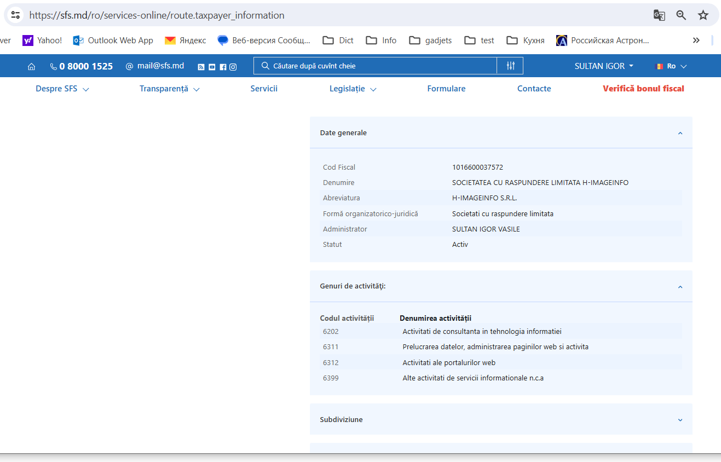The height and width of the screenshot is (462, 721).
Task: Open advanced search filters icon
Action: 510,66
